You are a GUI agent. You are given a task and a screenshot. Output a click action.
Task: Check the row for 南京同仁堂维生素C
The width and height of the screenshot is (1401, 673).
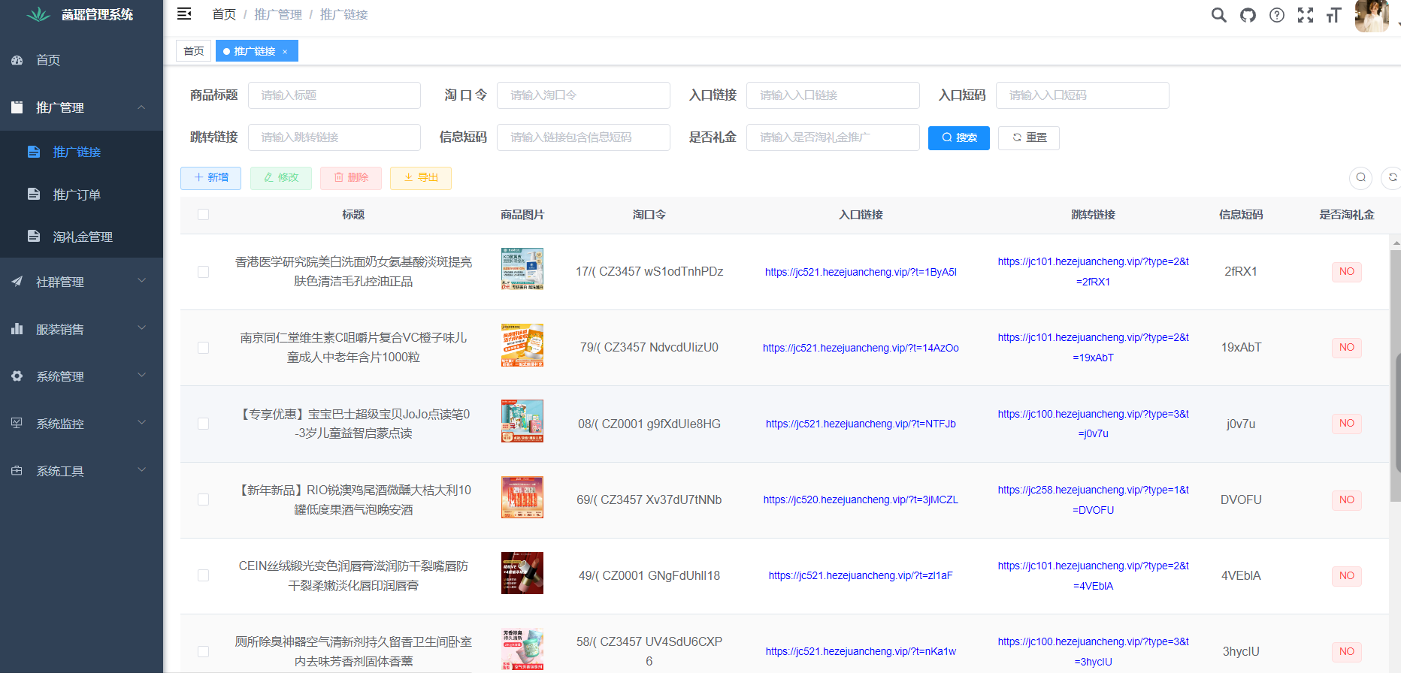coord(203,348)
